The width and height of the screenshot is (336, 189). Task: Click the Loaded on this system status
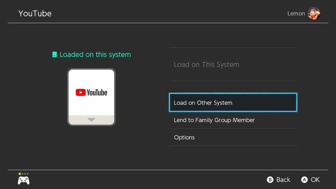(92, 55)
